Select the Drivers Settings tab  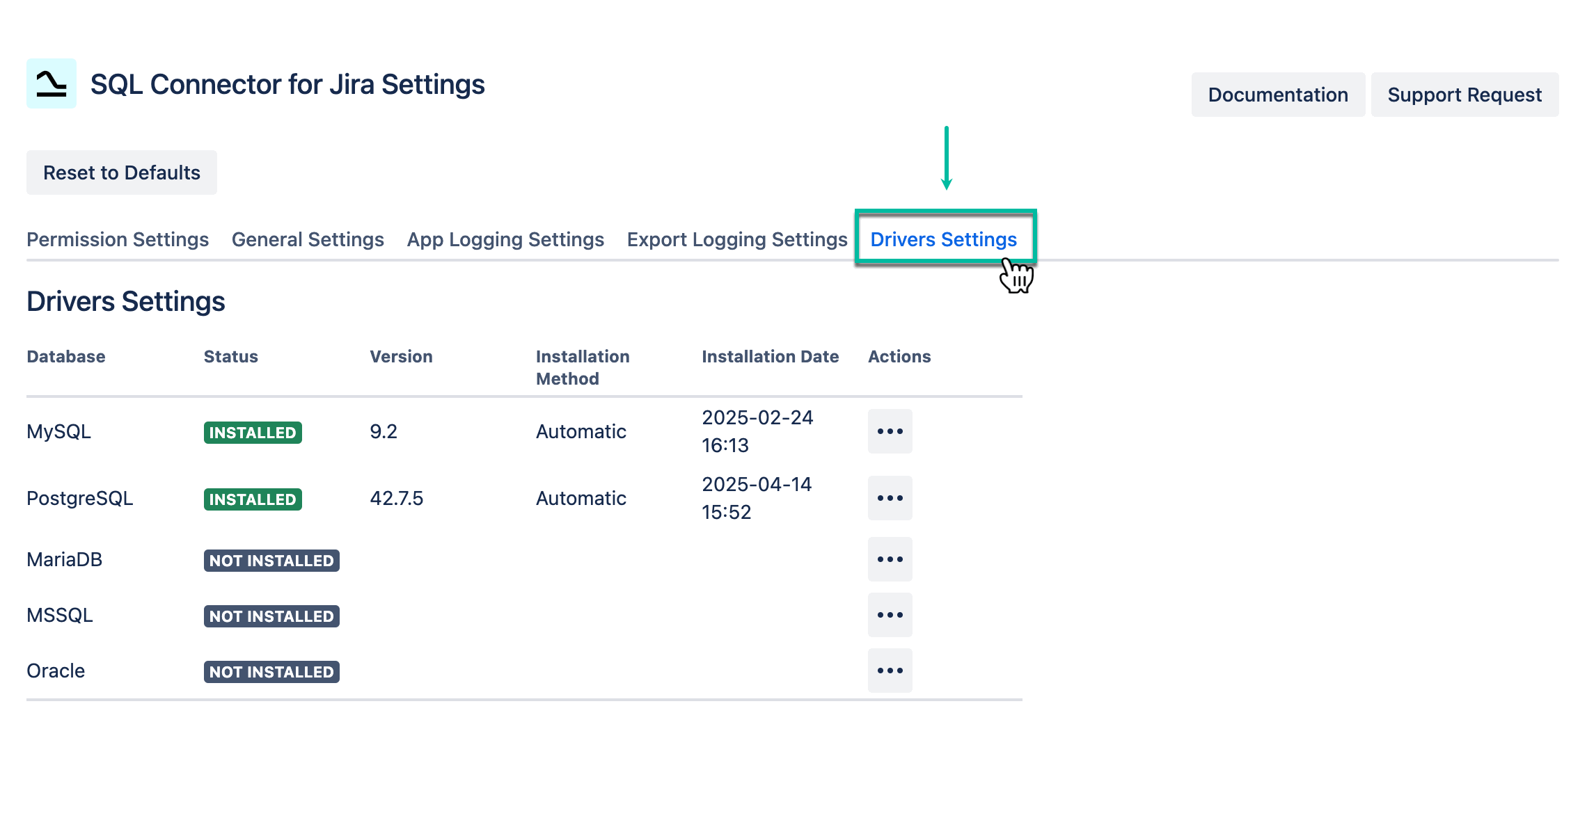coord(943,239)
